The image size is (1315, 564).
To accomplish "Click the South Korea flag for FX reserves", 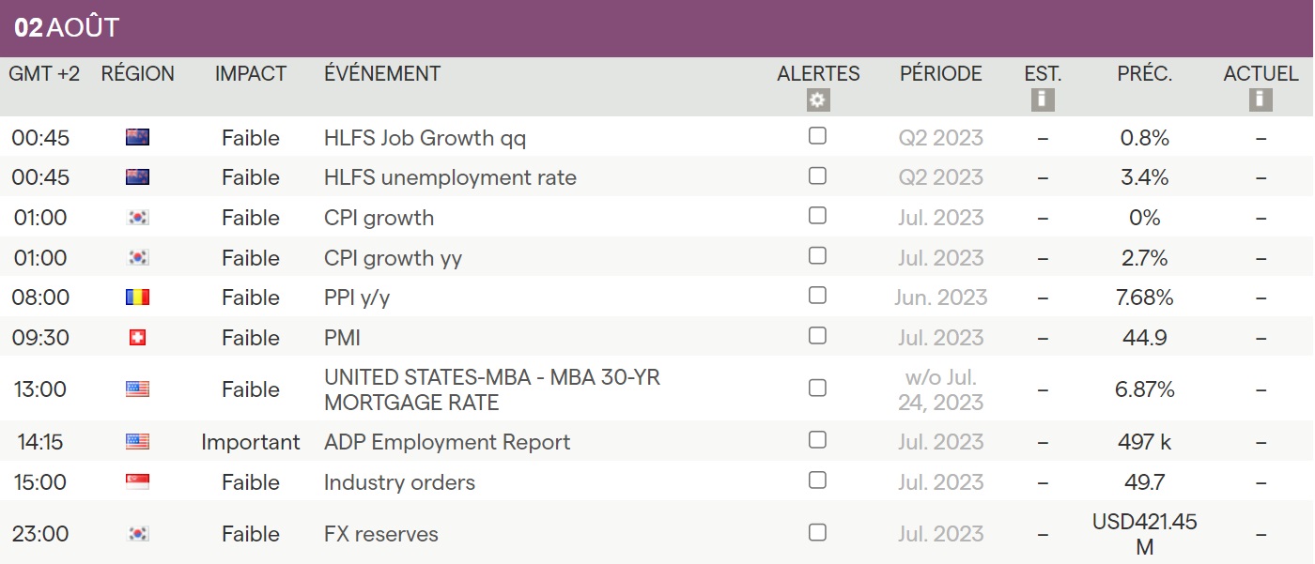I will tap(137, 534).
